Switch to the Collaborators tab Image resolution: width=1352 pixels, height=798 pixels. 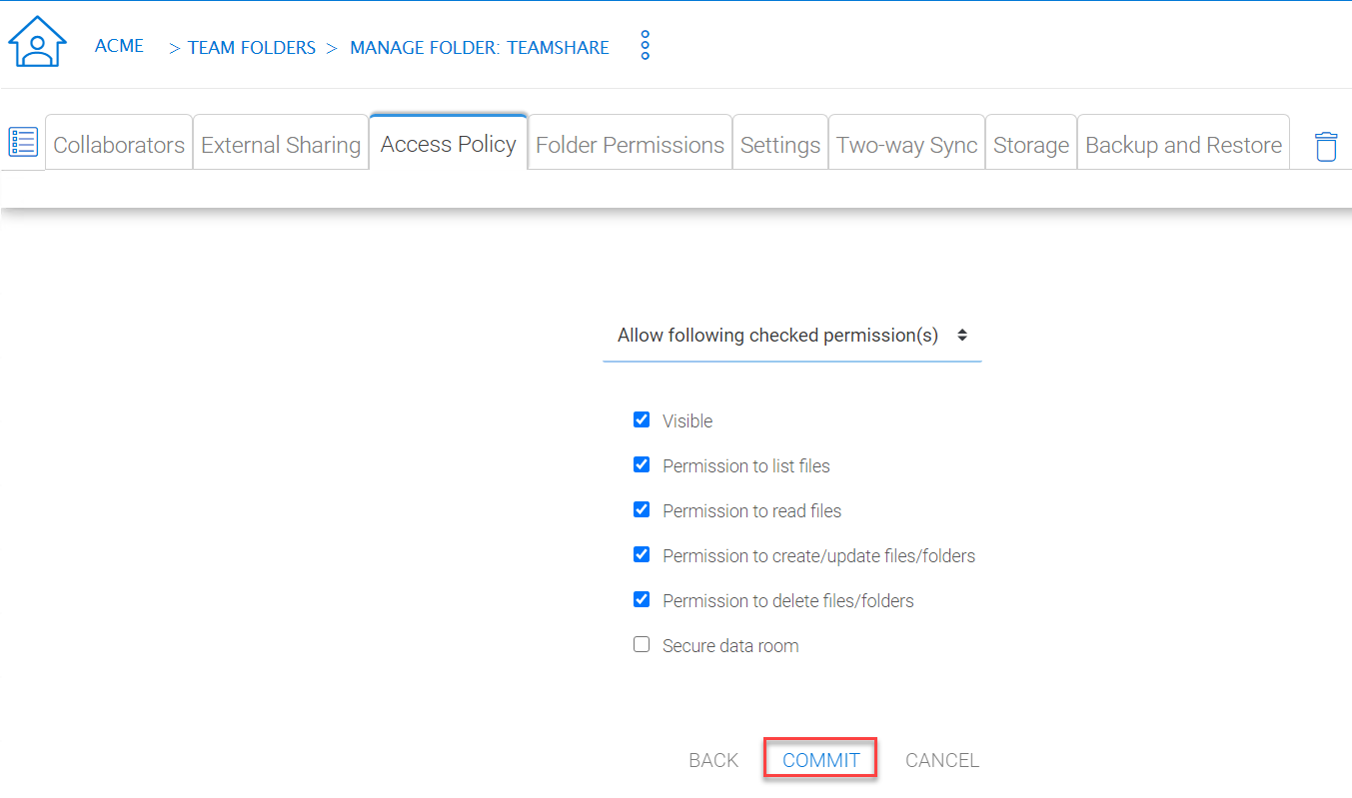click(119, 145)
